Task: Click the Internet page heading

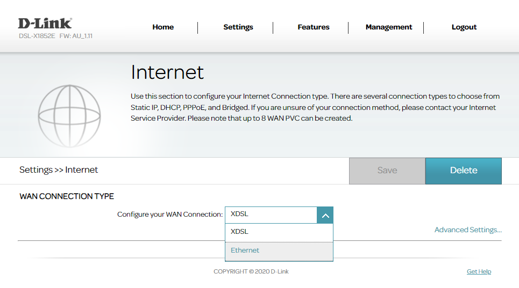Action: tap(167, 72)
